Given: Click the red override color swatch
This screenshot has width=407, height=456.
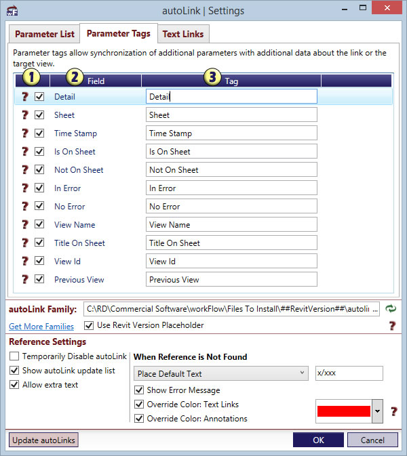Looking at the screenshot, I should click(343, 411).
